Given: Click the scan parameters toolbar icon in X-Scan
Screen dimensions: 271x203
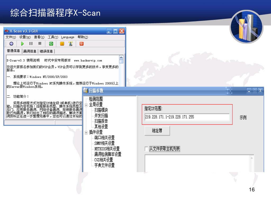Looking at the screenshot, I should tap(11, 44).
